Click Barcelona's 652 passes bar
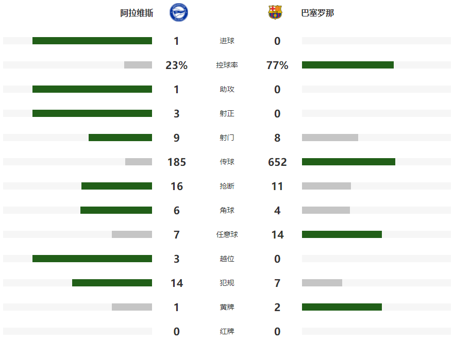This screenshot has width=453, height=341. point(348,162)
